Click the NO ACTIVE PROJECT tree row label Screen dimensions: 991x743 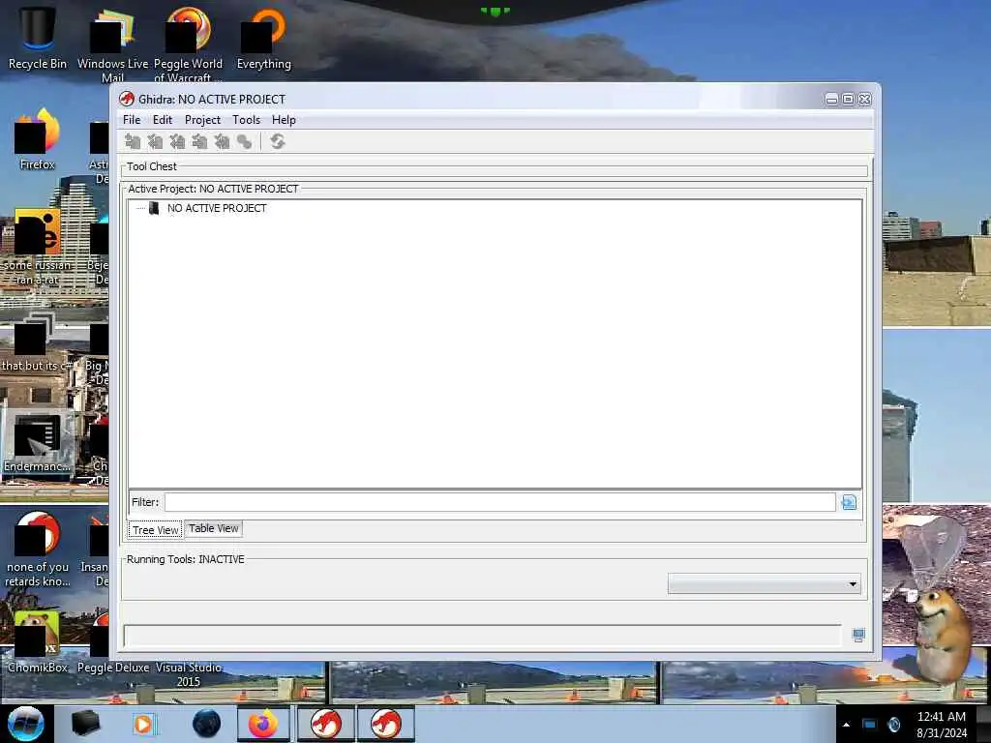[x=217, y=208]
